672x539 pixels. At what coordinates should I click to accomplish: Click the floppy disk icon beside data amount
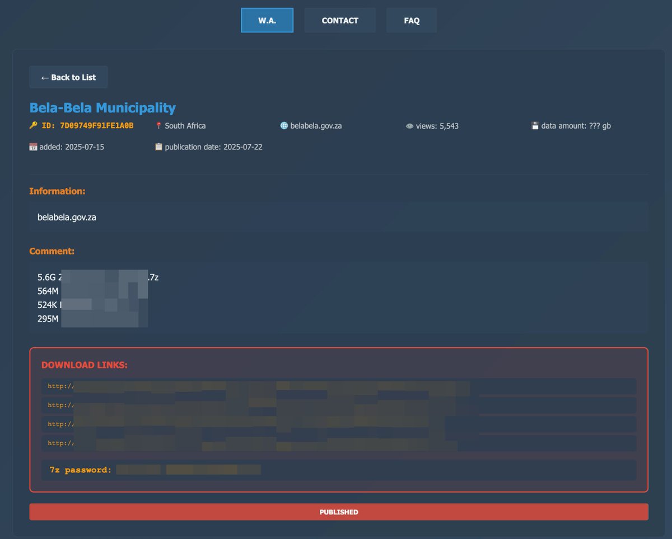coord(535,126)
